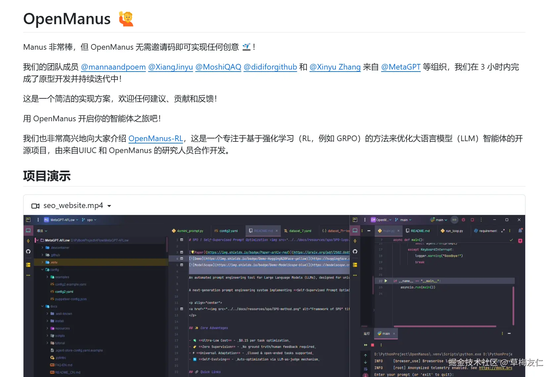
Task: Open the notifications bell in OpenManus IDE
Action: coord(520,231)
